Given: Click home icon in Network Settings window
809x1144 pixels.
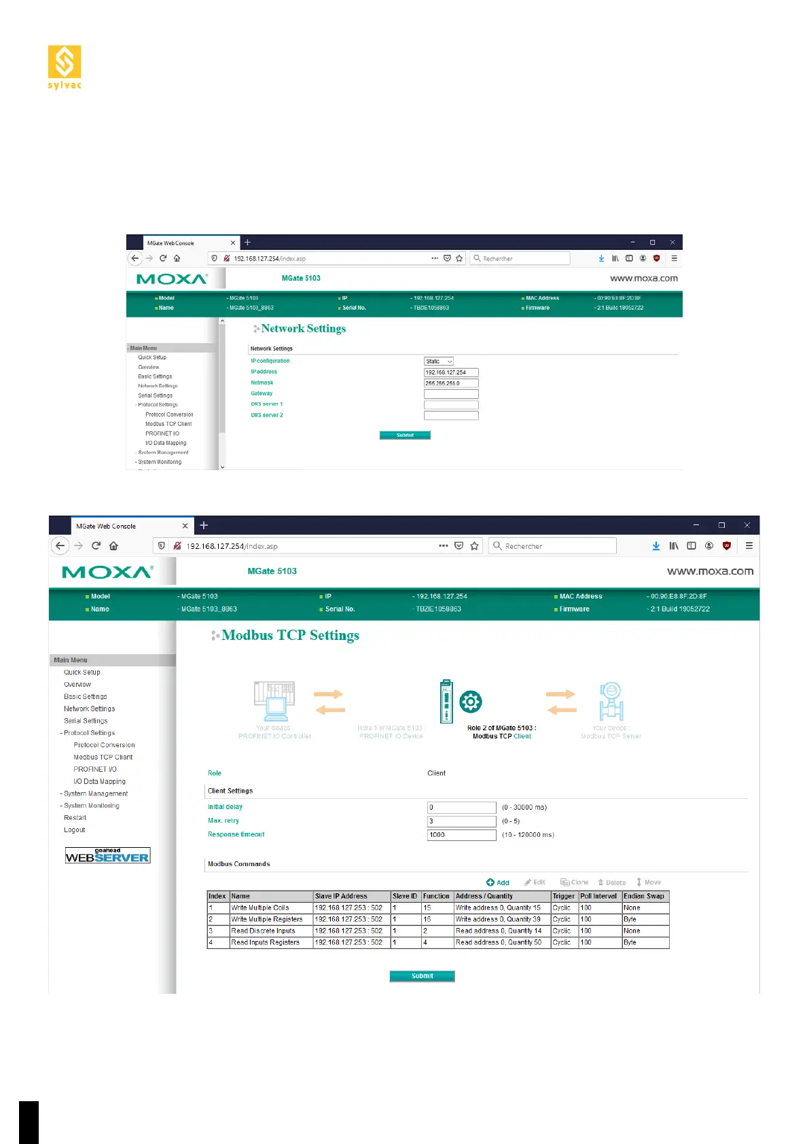Looking at the screenshot, I should point(177,258).
